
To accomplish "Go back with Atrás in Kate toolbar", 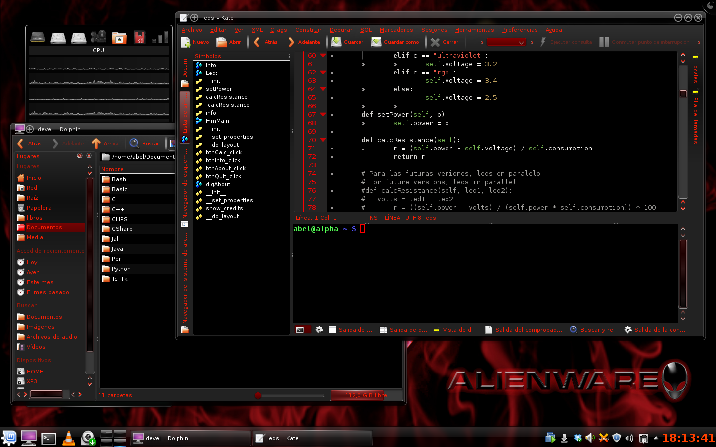I will click(265, 42).
